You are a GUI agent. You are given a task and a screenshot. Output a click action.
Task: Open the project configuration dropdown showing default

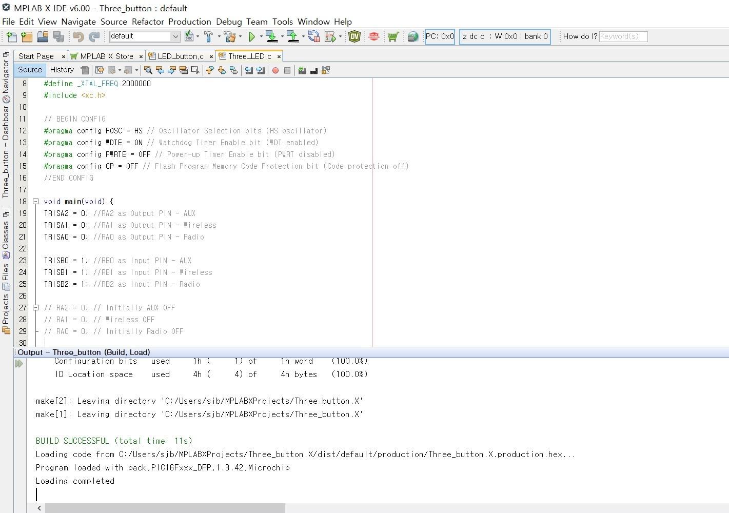[x=144, y=36]
